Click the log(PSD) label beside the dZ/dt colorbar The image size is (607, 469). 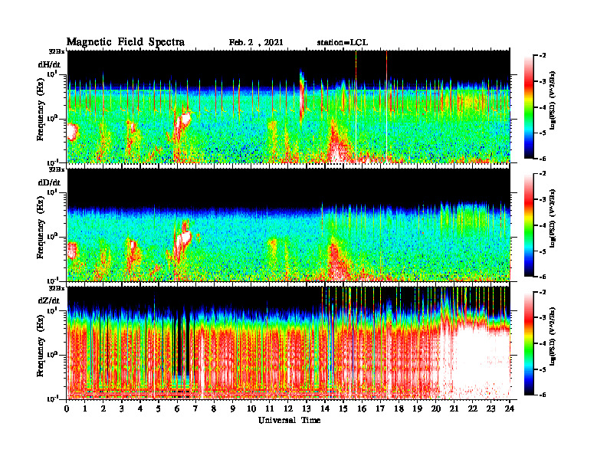click(x=553, y=336)
